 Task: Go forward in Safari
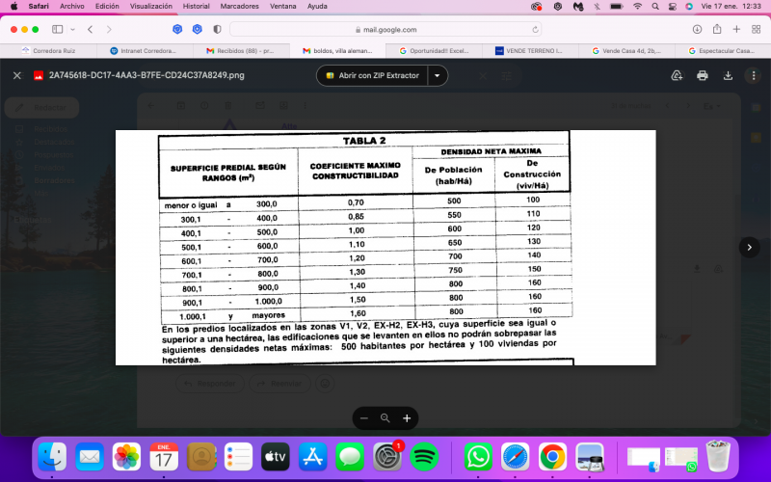109,30
